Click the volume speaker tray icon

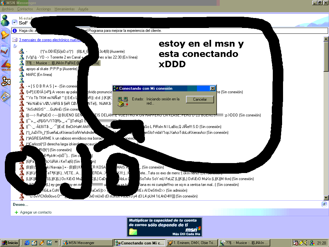pyautogui.click(x=306, y=243)
